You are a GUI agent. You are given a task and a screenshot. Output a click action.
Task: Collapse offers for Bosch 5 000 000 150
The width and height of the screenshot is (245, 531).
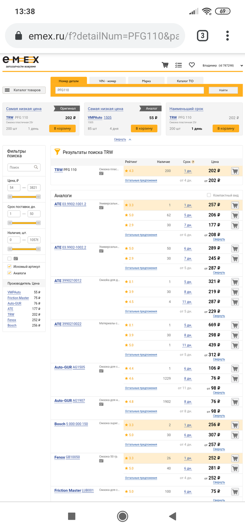[x=219, y=449]
